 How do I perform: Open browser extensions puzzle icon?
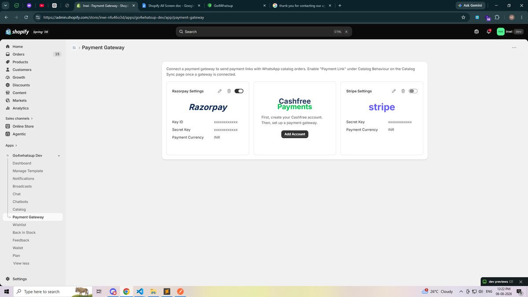coord(497,18)
